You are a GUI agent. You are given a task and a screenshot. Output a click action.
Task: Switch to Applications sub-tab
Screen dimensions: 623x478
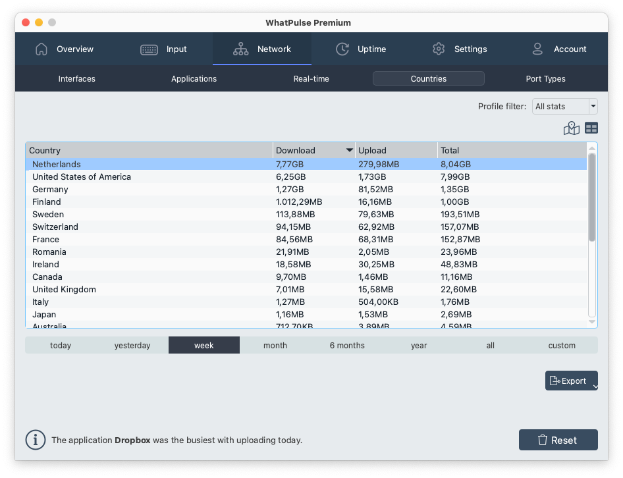tap(194, 78)
